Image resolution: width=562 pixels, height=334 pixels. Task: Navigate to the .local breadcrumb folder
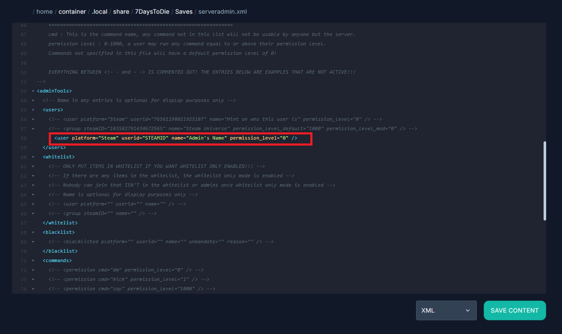[x=100, y=12]
